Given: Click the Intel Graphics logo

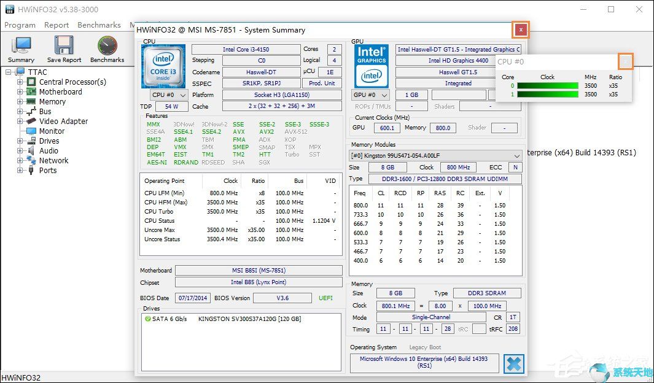Looking at the screenshot, I should coord(371,66).
